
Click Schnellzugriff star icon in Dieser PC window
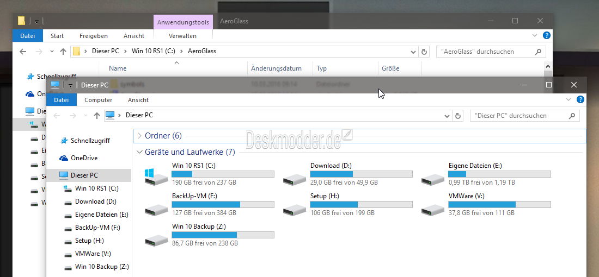(x=64, y=141)
